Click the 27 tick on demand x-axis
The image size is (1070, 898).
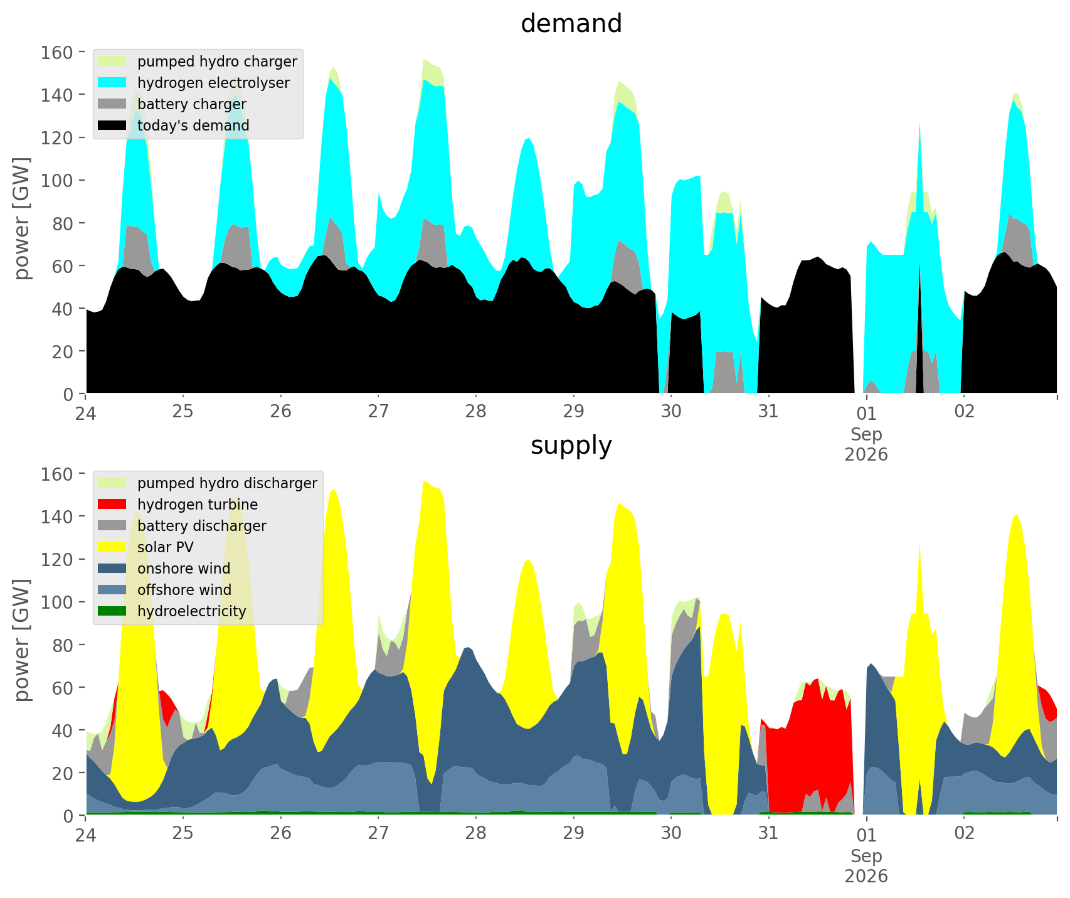tap(378, 412)
